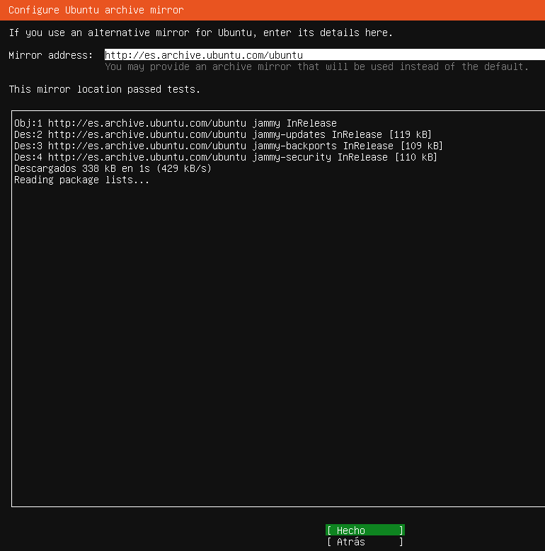
Task: Click the 'Configure Ubuntu archive mirror' title
Action: (96, 10)
